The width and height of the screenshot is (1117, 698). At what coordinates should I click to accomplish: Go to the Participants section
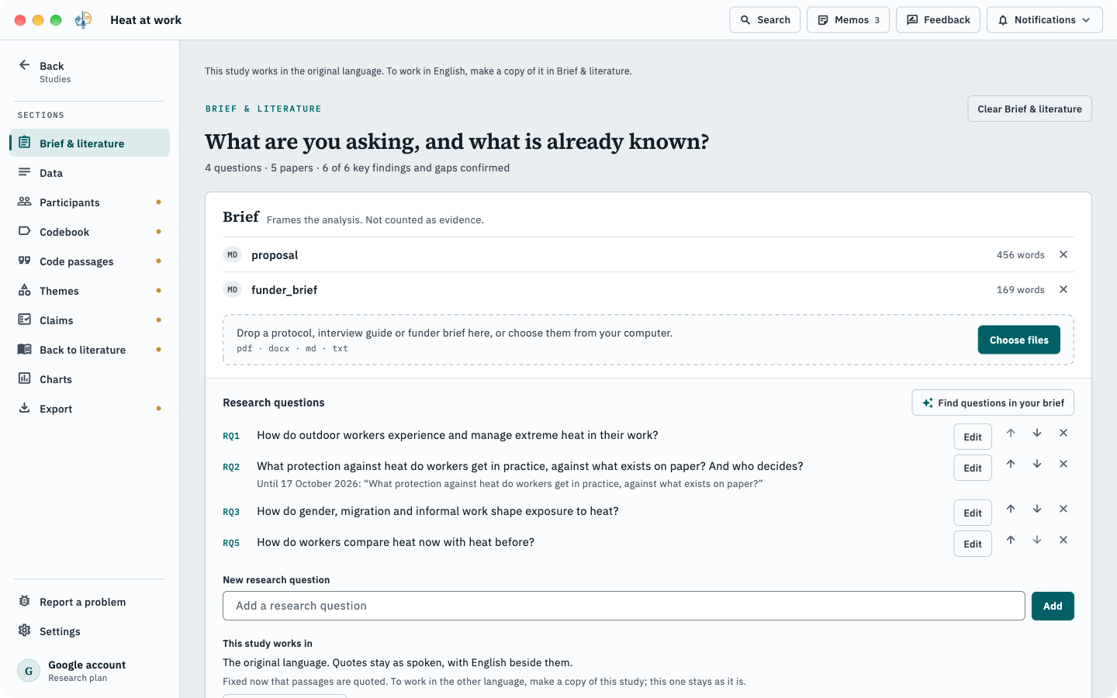pos(90,202)
